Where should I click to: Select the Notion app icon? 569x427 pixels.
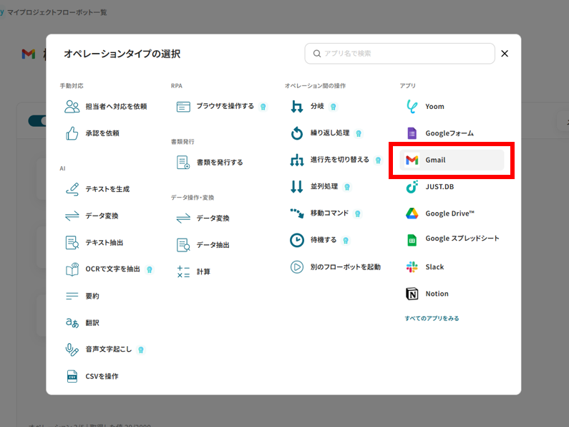pos(412,294)
